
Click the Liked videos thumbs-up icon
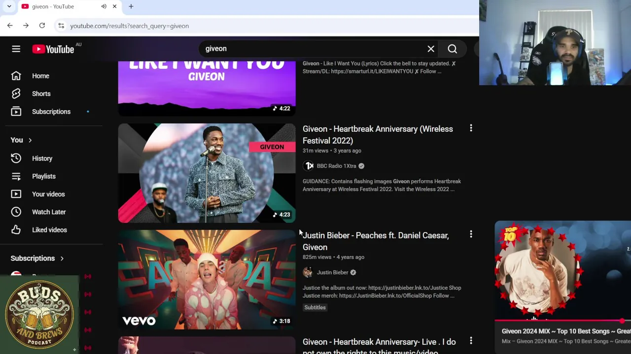coord(16,230)
